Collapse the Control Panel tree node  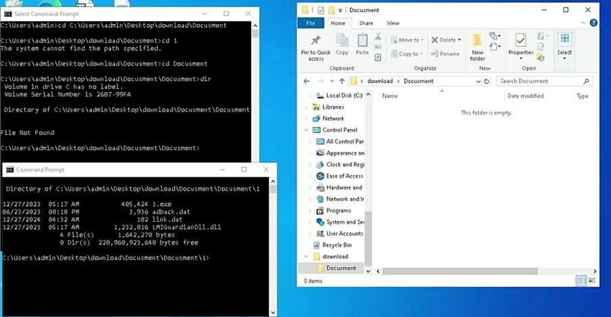(x=307, y=130)
